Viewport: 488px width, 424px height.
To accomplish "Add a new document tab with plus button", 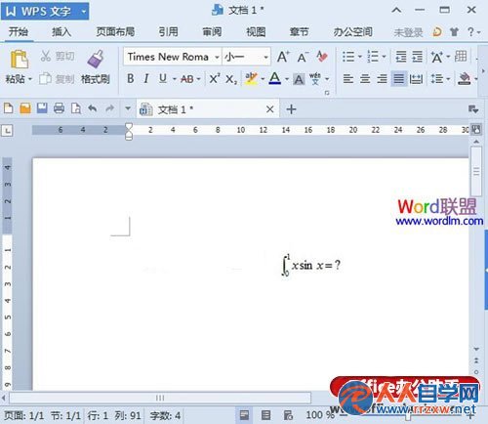I will [291, 109].
